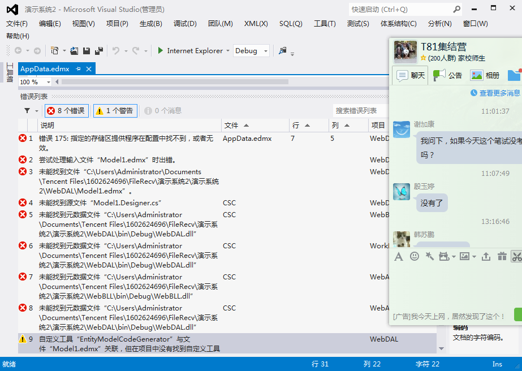Open the undo history dropdown arrow
Screen dimensions: 522x371
126,51
